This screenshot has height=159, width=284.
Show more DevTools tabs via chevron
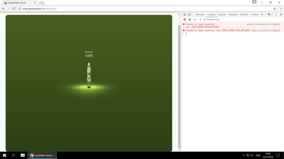coord(262,14)
